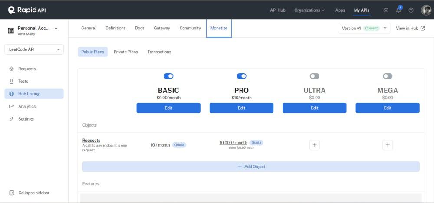This screenshot has width=434, height=203.
Task: Open the notifications bell
Action: pyautogui.click(x=398, y=10)
